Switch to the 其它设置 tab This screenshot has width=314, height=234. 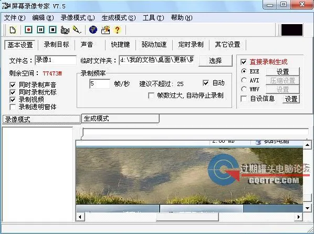(x=227, y=45)
